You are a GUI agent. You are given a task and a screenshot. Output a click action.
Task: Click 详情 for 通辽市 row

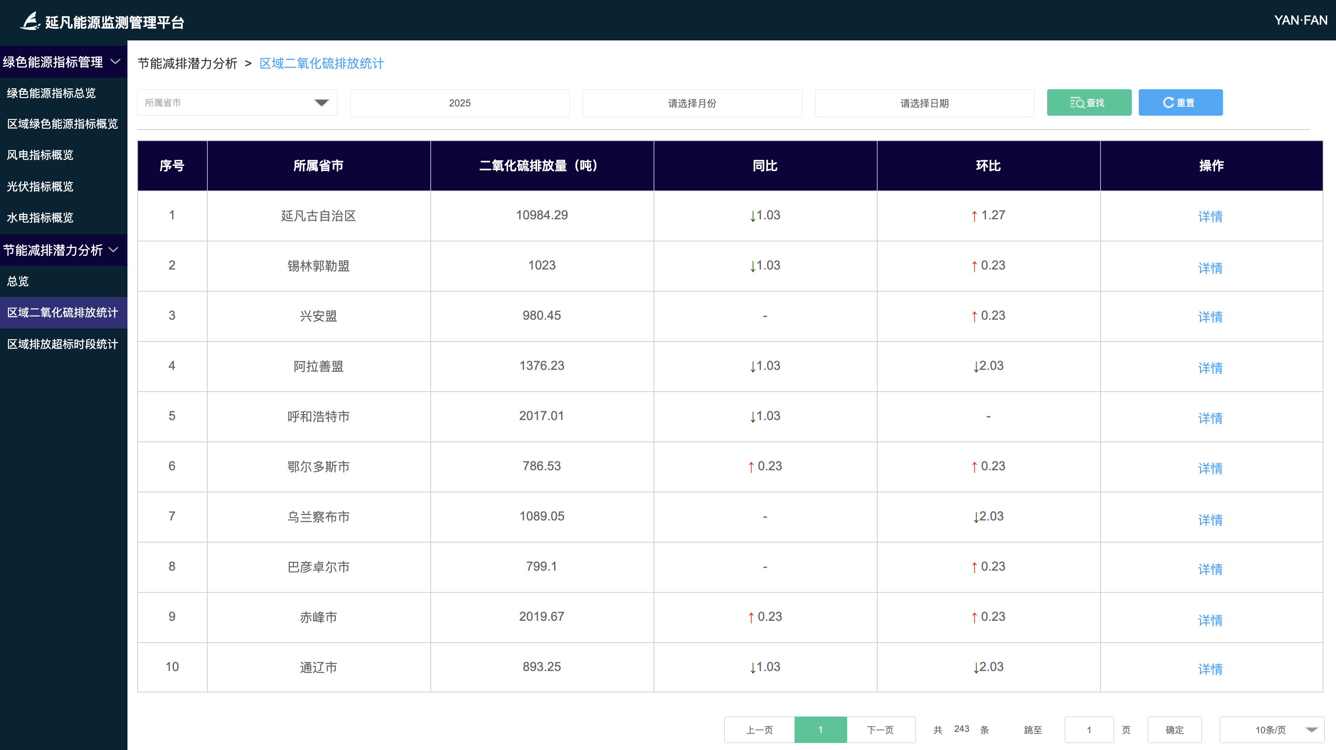(1210, 669)
